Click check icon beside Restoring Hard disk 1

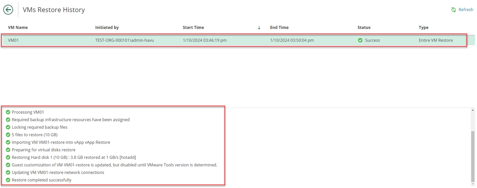8,157
